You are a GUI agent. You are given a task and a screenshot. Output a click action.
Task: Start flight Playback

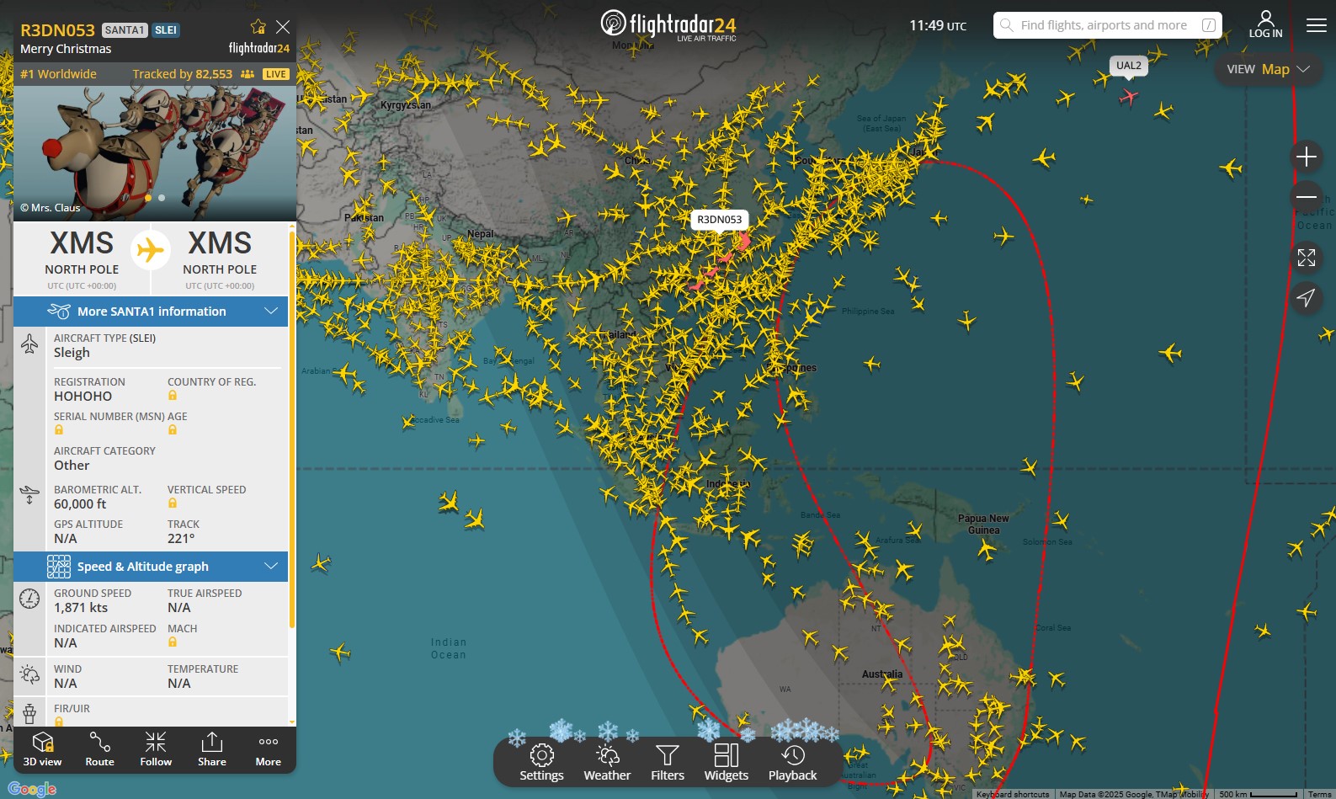click(792, 762)
